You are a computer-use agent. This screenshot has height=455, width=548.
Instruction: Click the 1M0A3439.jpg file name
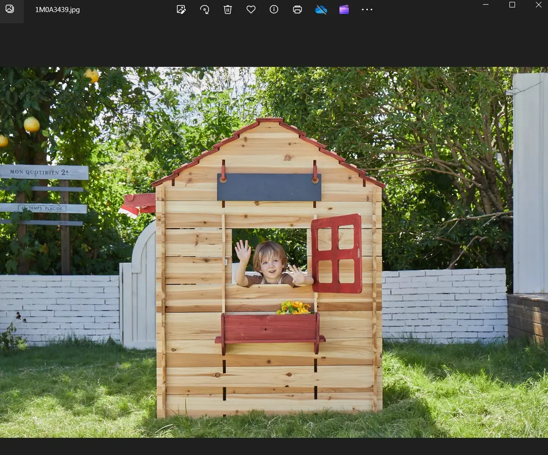[x=58, y=9]
